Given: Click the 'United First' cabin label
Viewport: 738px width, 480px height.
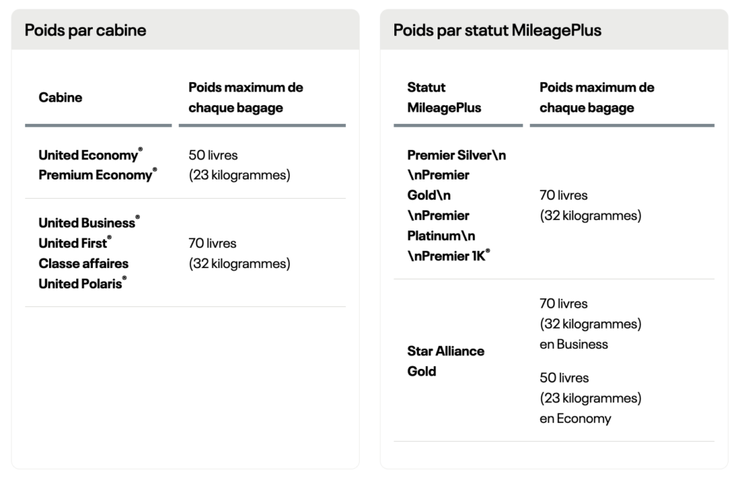Looking at the screenshot, I should (73, 243).
